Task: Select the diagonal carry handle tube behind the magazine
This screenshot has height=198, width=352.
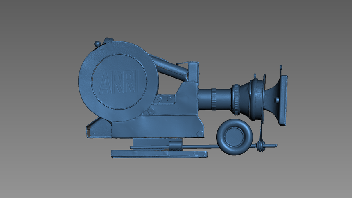Action: click(169, 67)
